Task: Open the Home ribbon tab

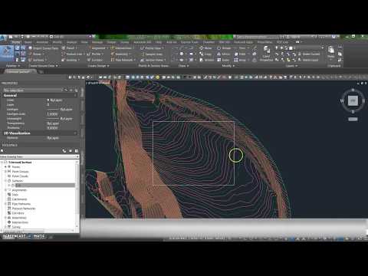Action: click(16, 42)
